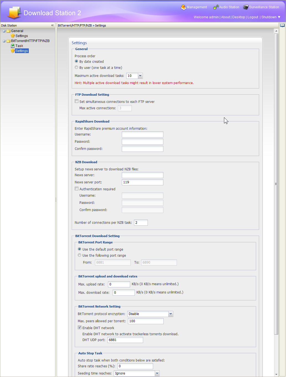Click the DHT UDP port field
Viewport: 286px width, 377px height.
click(x=125, y=340)
